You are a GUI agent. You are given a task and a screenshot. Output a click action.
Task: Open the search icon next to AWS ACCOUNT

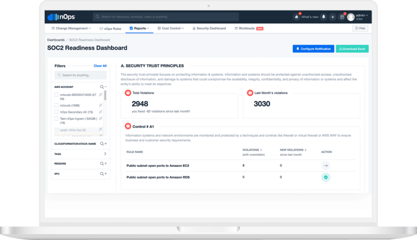tap(101, 87)
